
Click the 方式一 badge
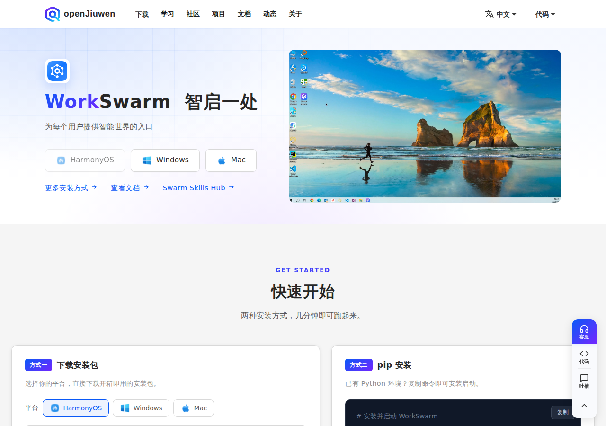click(x=38, y=365)
